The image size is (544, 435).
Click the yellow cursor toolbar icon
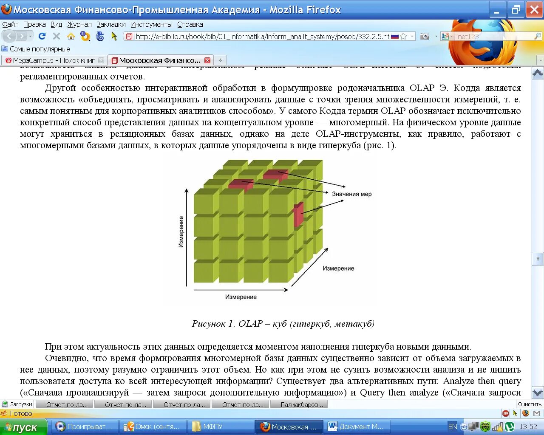tap(114, 37)
